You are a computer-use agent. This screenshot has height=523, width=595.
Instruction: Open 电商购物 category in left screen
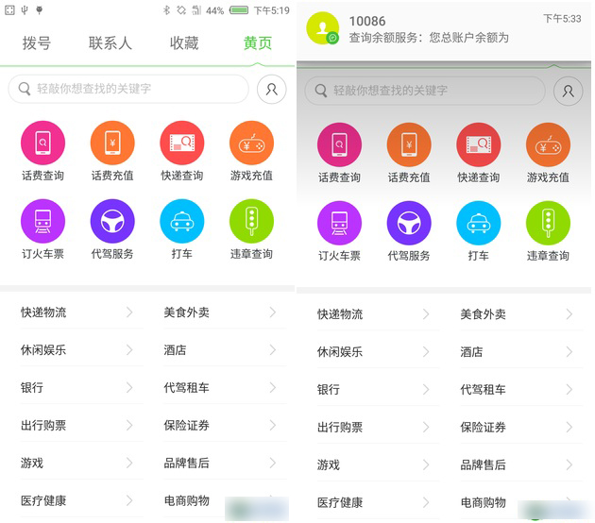pos(225,500)
